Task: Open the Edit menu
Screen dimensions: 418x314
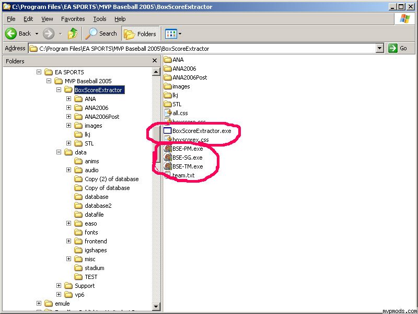Action: coord(28,19)
